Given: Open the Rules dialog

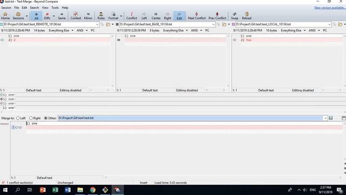Looking at the screenshot, I should coord(101,16).
